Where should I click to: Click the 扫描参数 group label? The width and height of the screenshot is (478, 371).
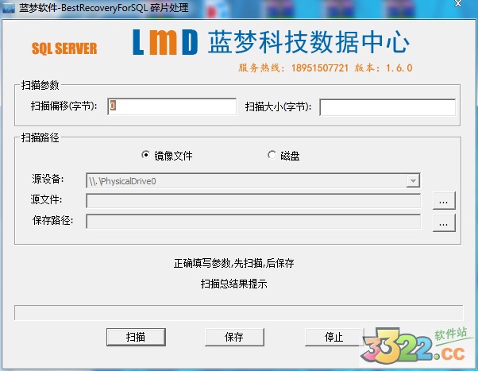tap(40, 85)
